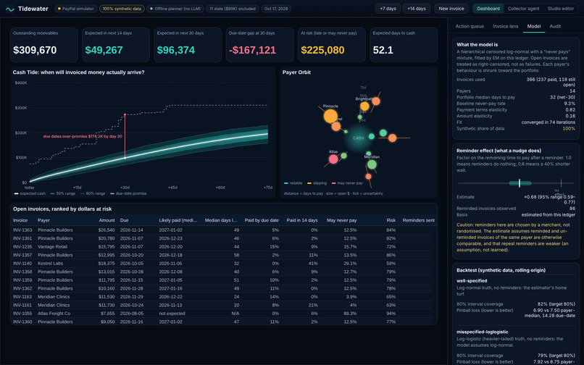Click the 'slipping' orbit legend entry
This screenshot has width=584, height=365.
coord(317,183)
